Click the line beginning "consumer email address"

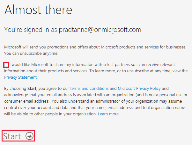[x=93, y=101]
